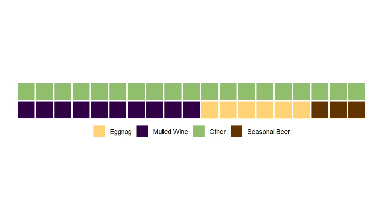Click the second purple Mulled Wine square from the left
The width and height of the screenshot is (383, 219).
(x=44, y=110)
